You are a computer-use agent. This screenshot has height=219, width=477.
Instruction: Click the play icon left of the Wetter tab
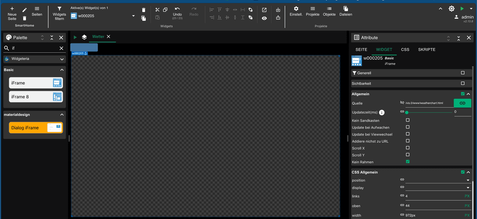pos(75,37)
